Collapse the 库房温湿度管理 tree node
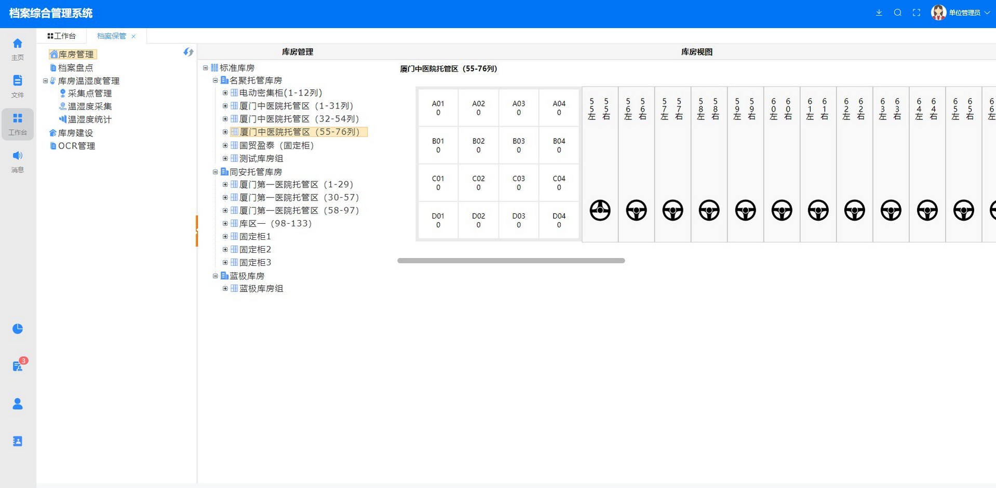996x488 pixels. click(45, 81)
